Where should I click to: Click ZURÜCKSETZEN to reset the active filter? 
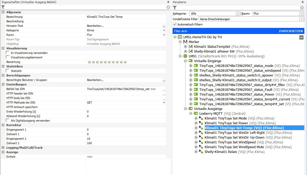coord(291,31)
